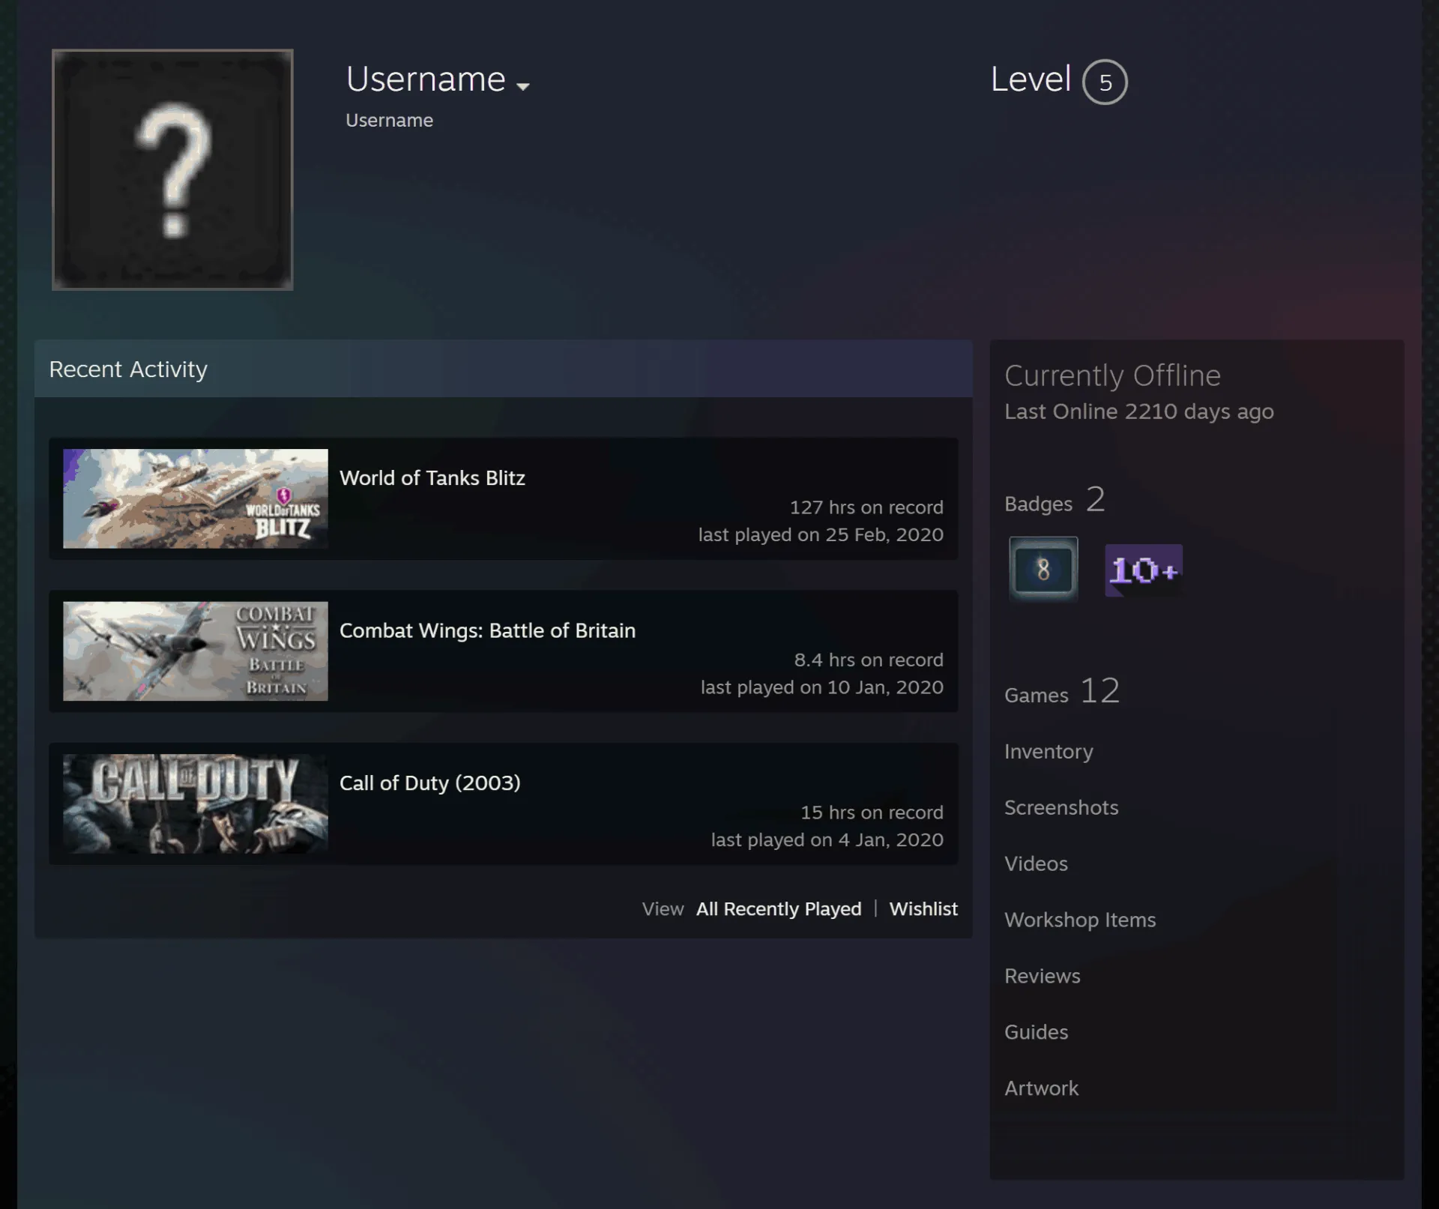The image size is (1439, 1209).
Task: Open the Call of Duty game banner
Action: [196, 804]
